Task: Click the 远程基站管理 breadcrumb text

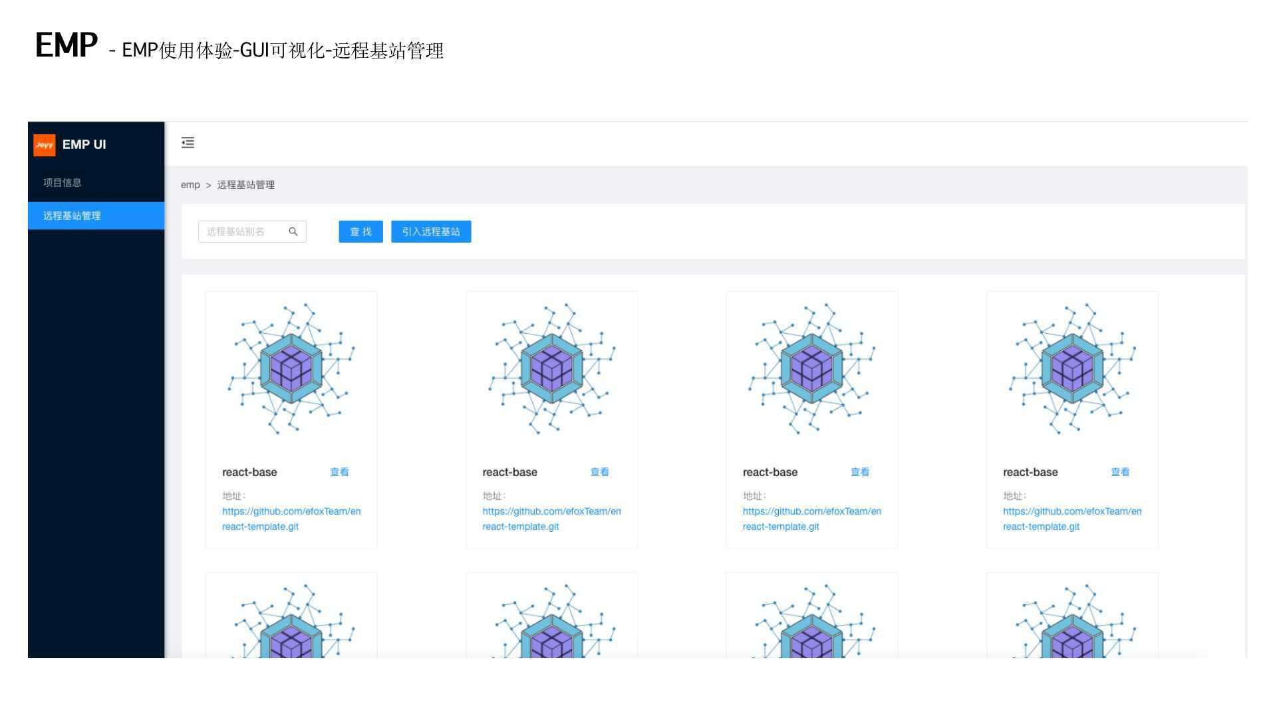Action: click(245, 185)
